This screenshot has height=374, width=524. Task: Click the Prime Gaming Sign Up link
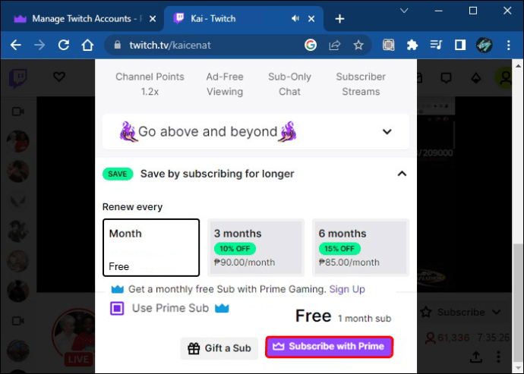pyautogui.click(x=347, y=289)
